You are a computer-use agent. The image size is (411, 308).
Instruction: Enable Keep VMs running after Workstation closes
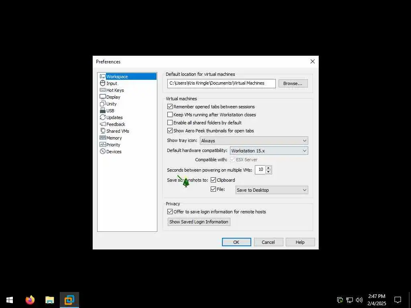tap(170, 115)
